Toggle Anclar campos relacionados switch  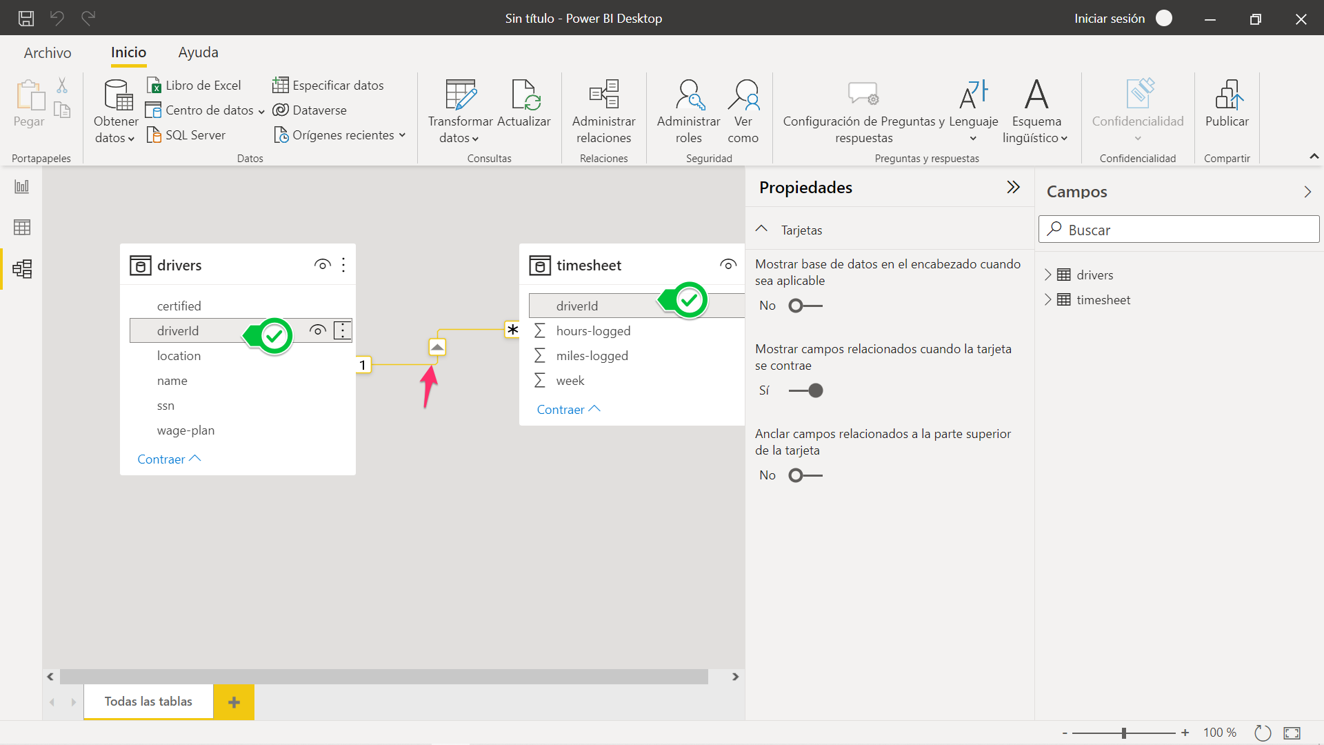coord(805,475)
